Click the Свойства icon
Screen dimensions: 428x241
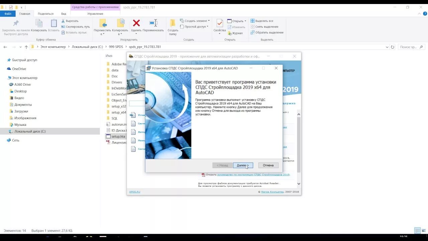220,23
